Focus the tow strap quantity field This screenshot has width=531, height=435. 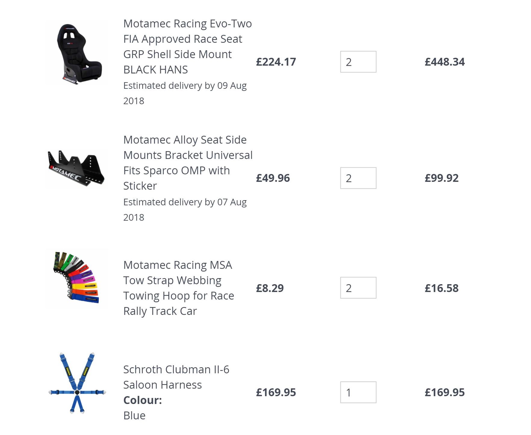358,288
